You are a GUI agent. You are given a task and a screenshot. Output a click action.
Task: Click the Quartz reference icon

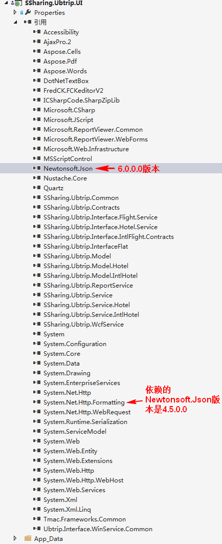[37, 188]
